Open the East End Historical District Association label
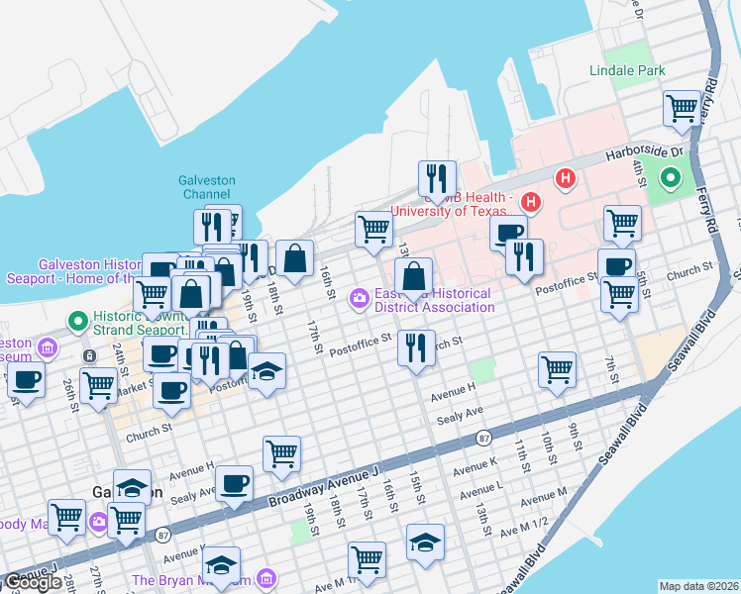The image size is (741, 594). [x=434, y=300]
